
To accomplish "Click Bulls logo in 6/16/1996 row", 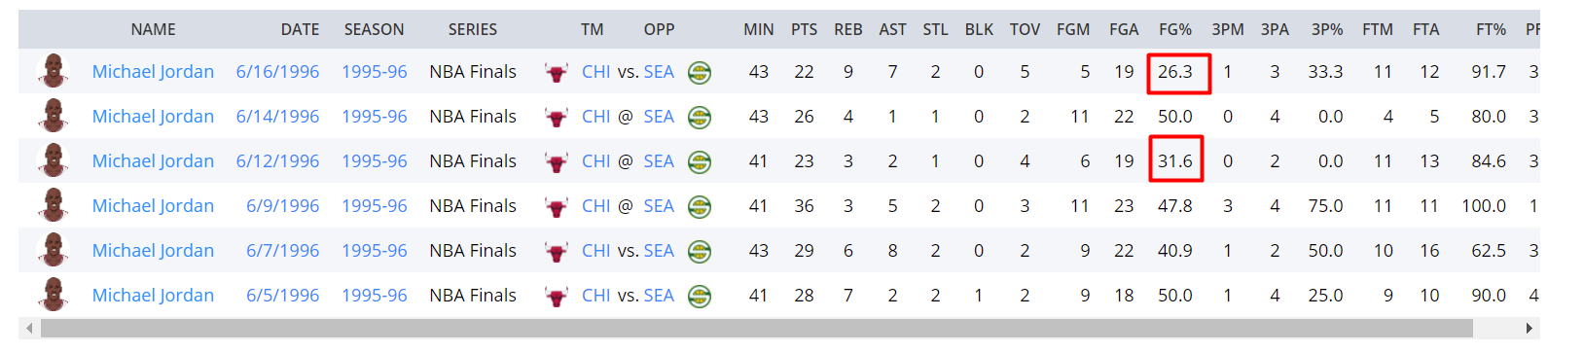I will [557, 73].
